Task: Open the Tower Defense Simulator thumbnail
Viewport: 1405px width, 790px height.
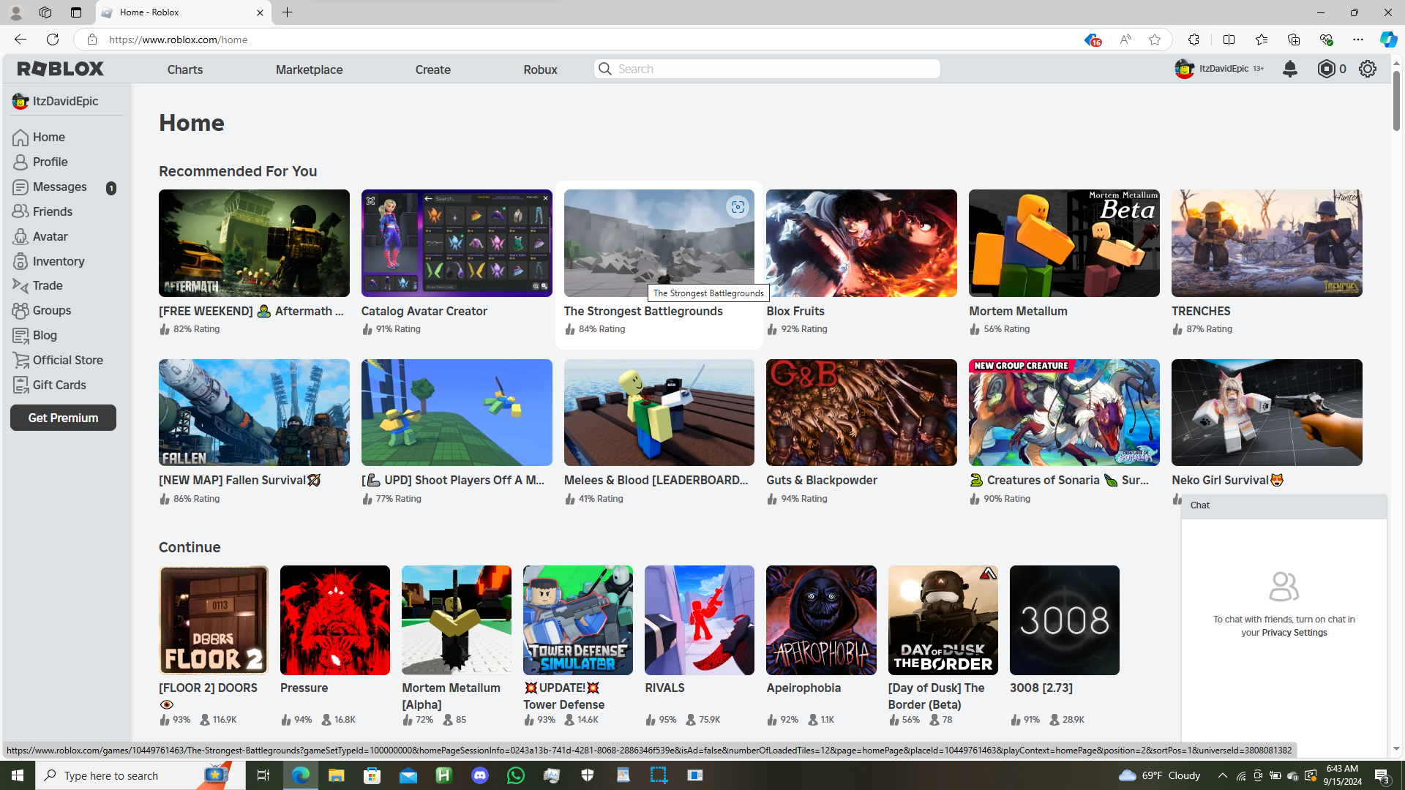Action: (x=578, y=620)
